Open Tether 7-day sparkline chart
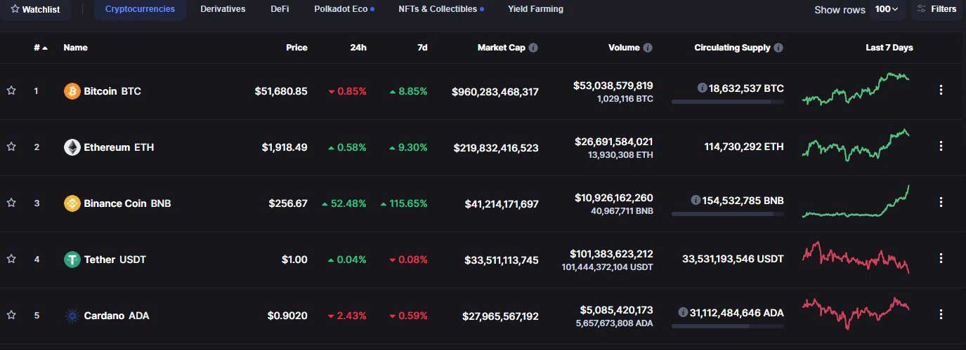 (x=856, y=257)
